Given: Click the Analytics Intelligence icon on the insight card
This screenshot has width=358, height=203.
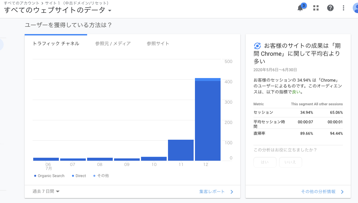Looking at the screenshot, I should [x=257, y=46].
